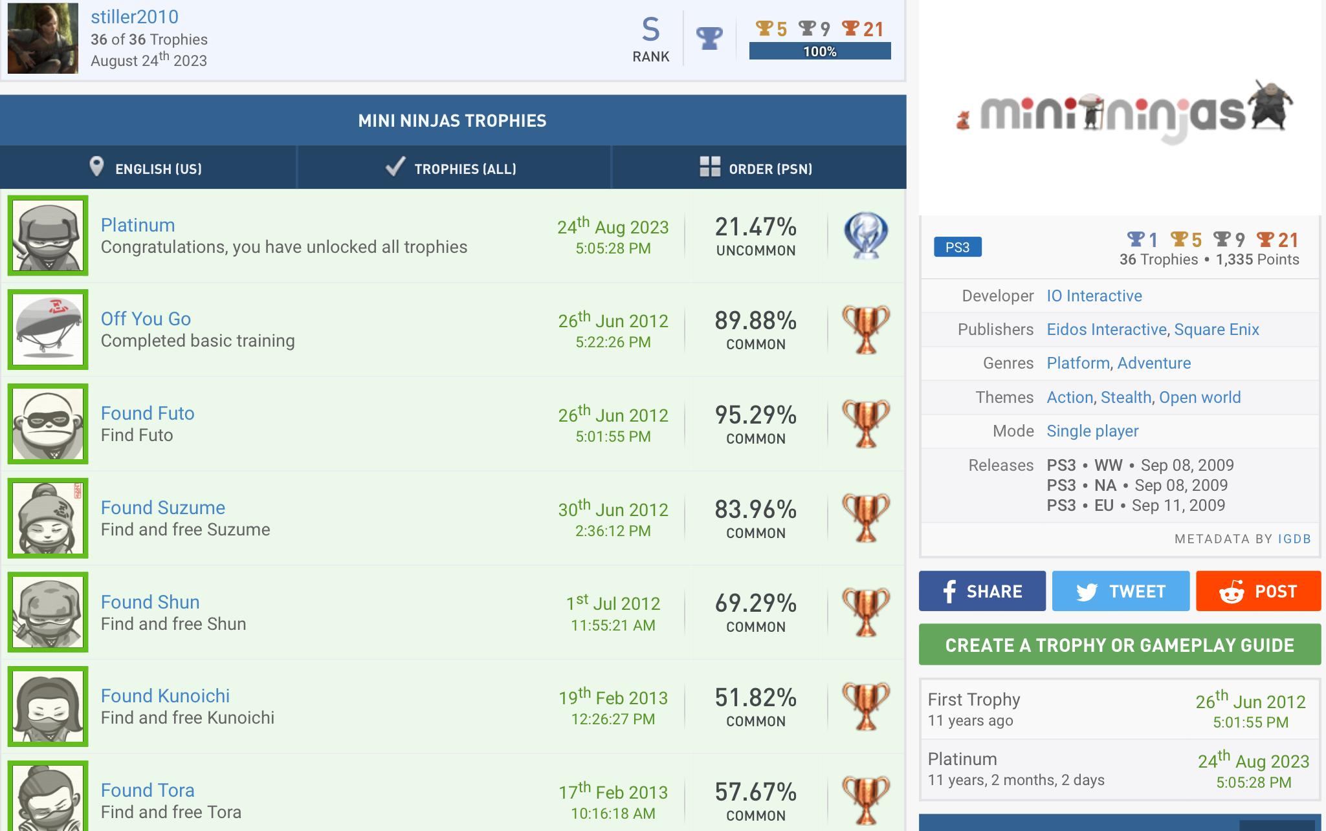The image size is (1326, 831).
Task: Open the Found Futo trophy link
Action: pos(148,413)
